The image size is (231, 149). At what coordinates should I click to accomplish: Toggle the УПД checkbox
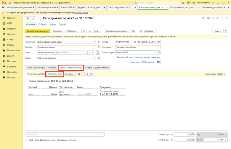click(27, 140)
